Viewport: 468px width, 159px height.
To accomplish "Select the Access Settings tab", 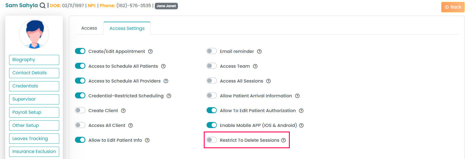I will coord(127,29).
